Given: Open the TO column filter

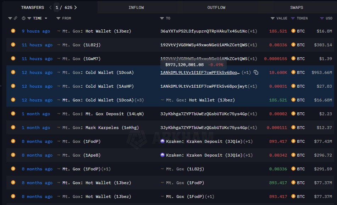Looking at the screenshot, I should tap(162, 18).
